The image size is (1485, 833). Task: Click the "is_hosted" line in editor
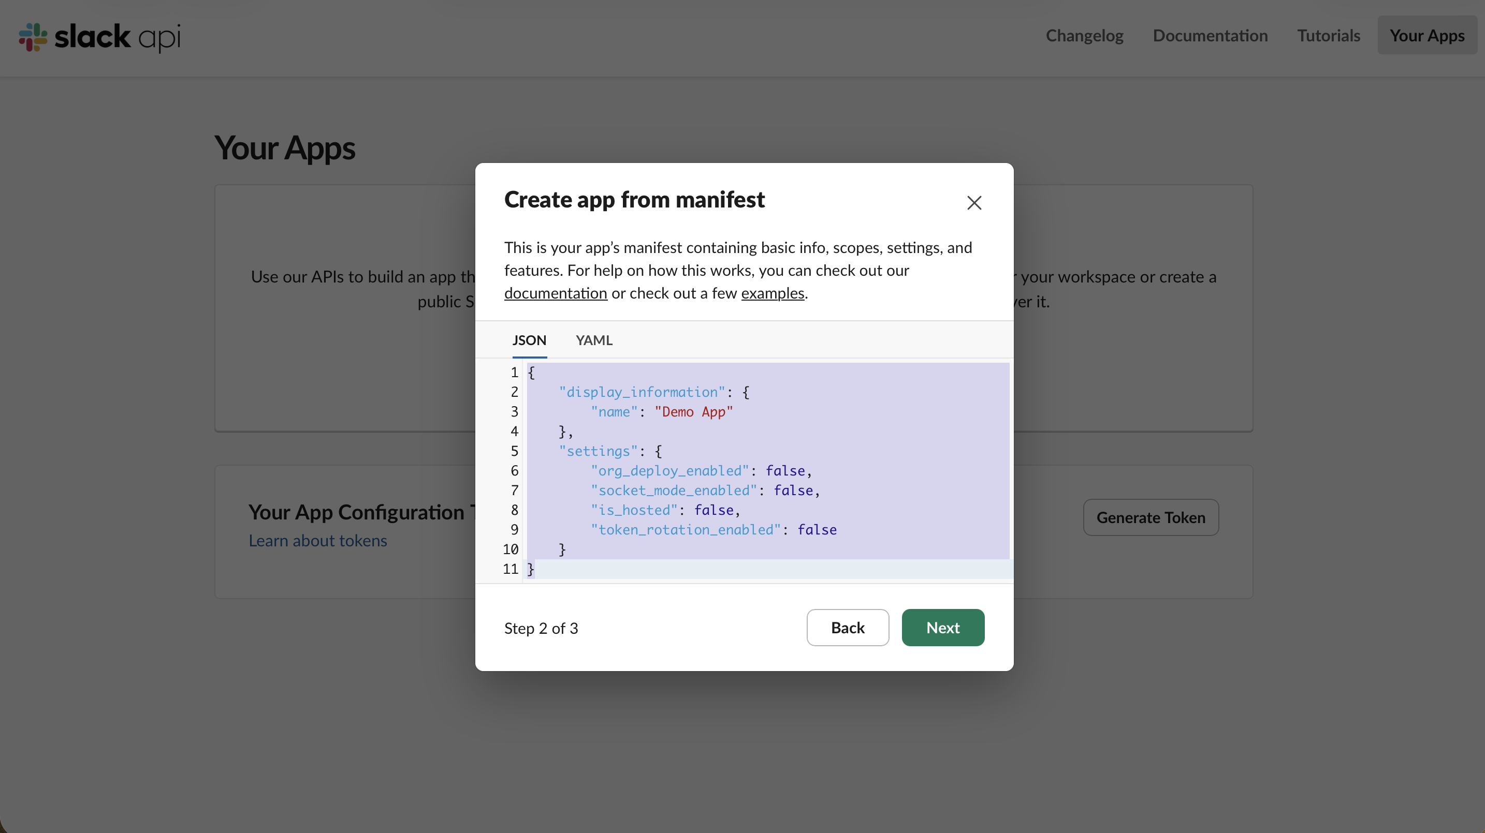tap(665, 510)
